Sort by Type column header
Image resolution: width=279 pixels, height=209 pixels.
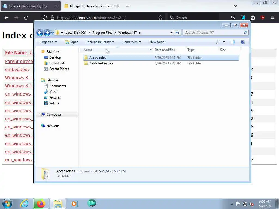(x=202, y=50)
